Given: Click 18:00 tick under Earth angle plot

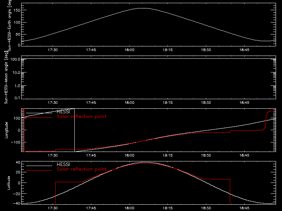Looking at the screenshot, I should 129,50.
